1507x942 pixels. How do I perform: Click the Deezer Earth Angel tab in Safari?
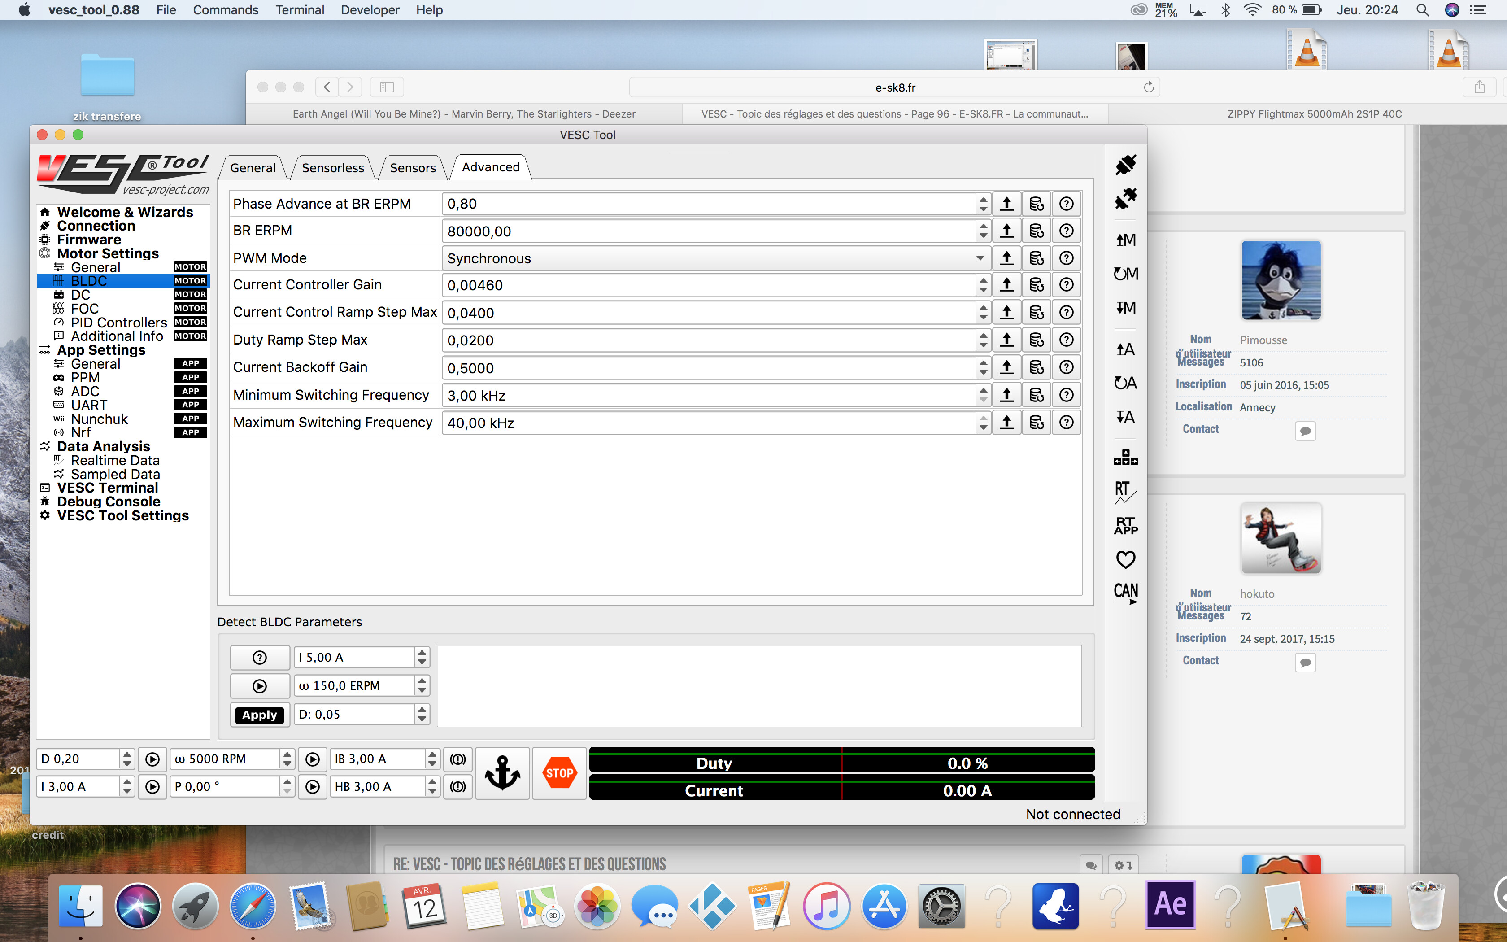[x=464, y=114]
